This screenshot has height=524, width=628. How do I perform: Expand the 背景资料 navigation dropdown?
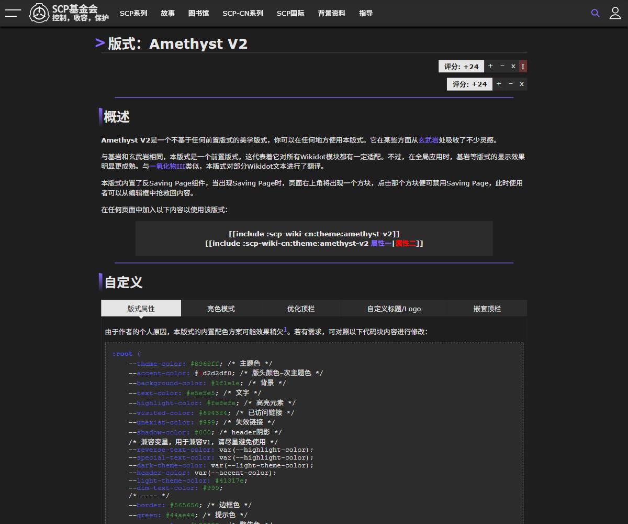331,13
